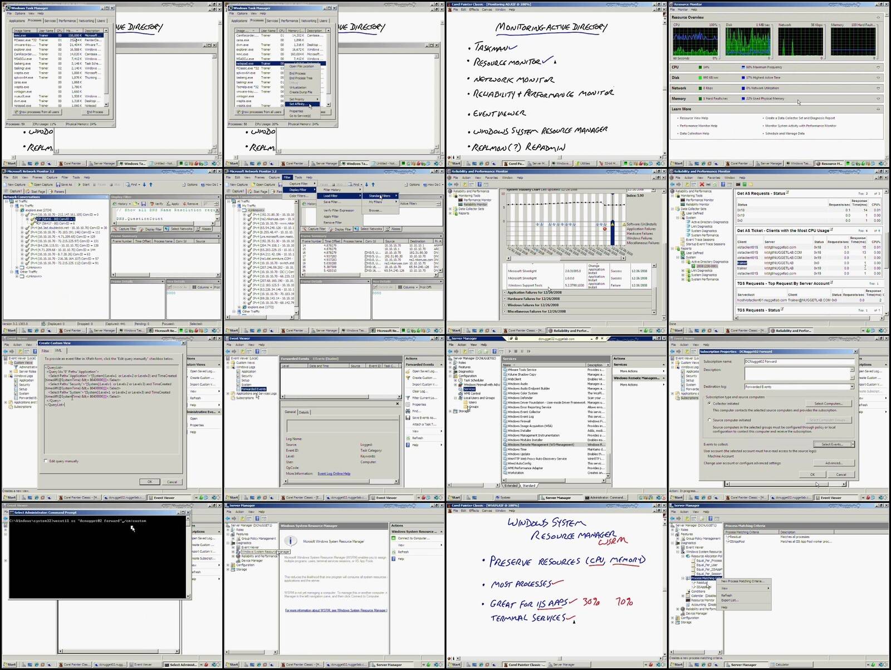The image size is (891, 670).
Task: Click New Capture icon in menu-free Network Monitor window
Action: pos(6,184)
